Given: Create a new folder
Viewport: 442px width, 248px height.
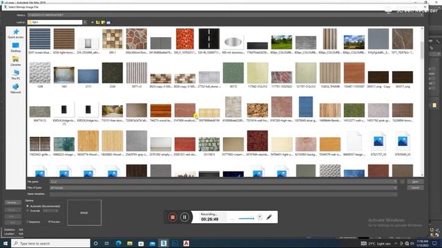Looking at the screenshot, I should [x=103, y=22].
